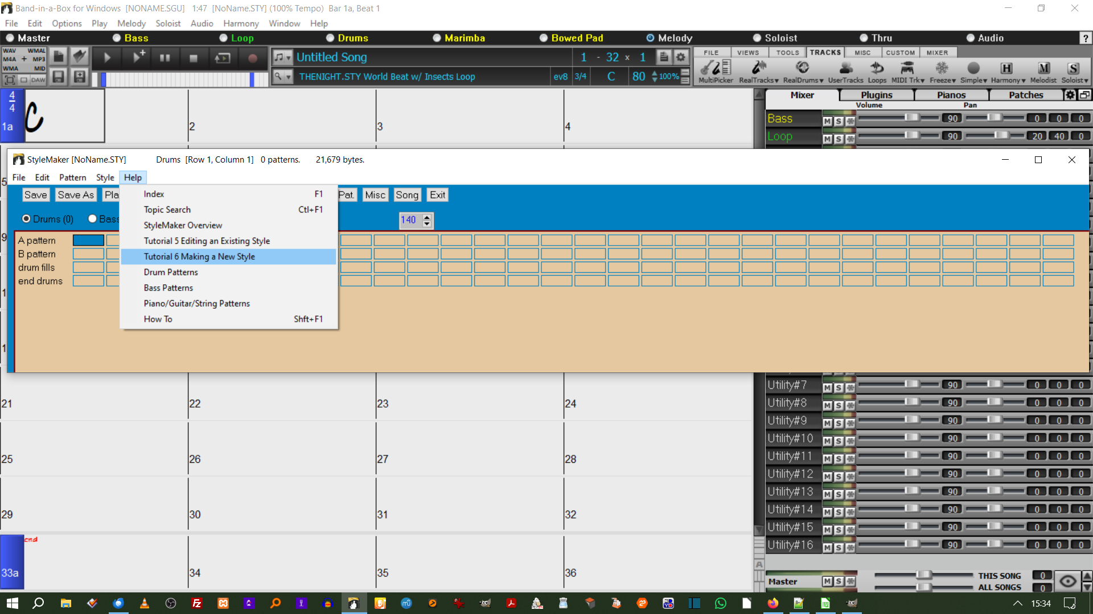This screenshot has height=614, width=1093.
Task: Open the Simple arrangement menu
Action: (x=973, y=72)
